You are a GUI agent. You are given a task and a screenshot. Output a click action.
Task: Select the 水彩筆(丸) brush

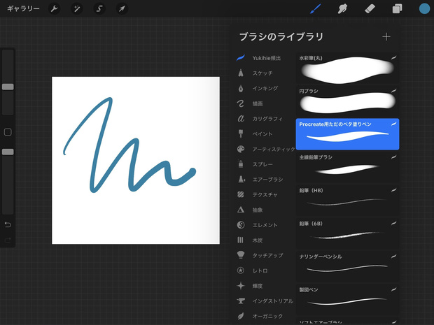(347, 68)
